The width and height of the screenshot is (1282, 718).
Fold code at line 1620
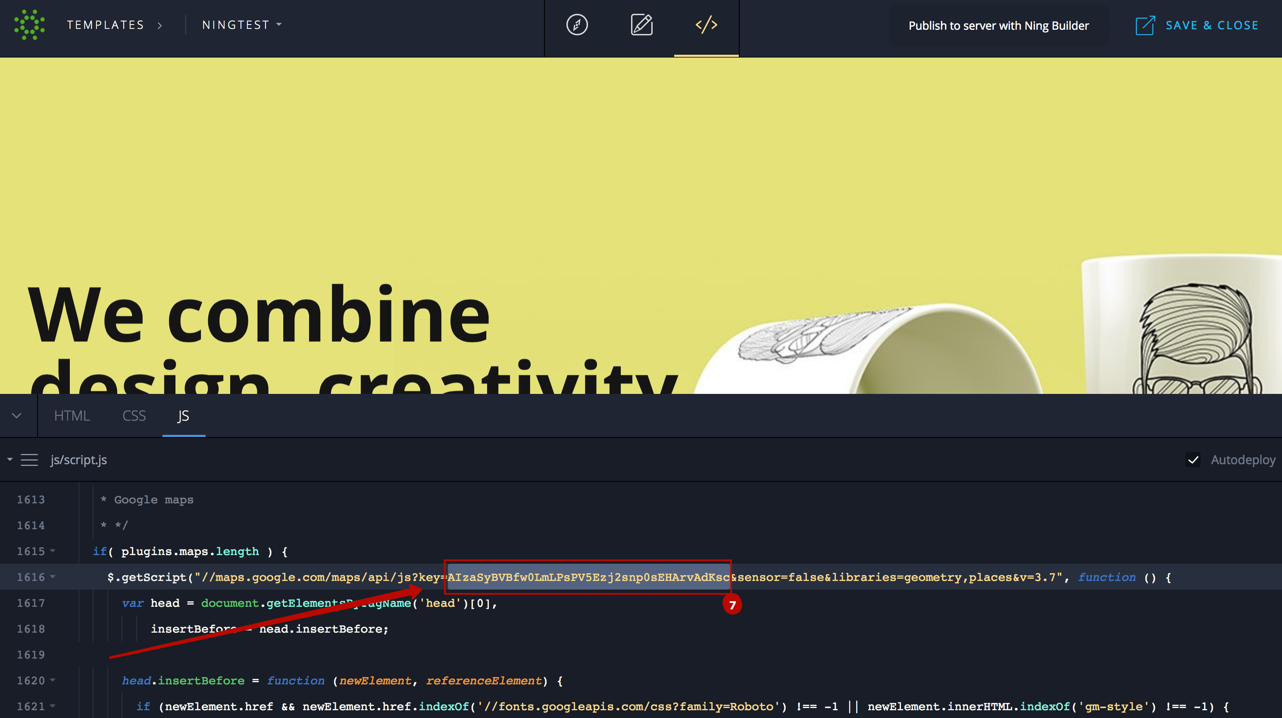(x=53, y=680)
